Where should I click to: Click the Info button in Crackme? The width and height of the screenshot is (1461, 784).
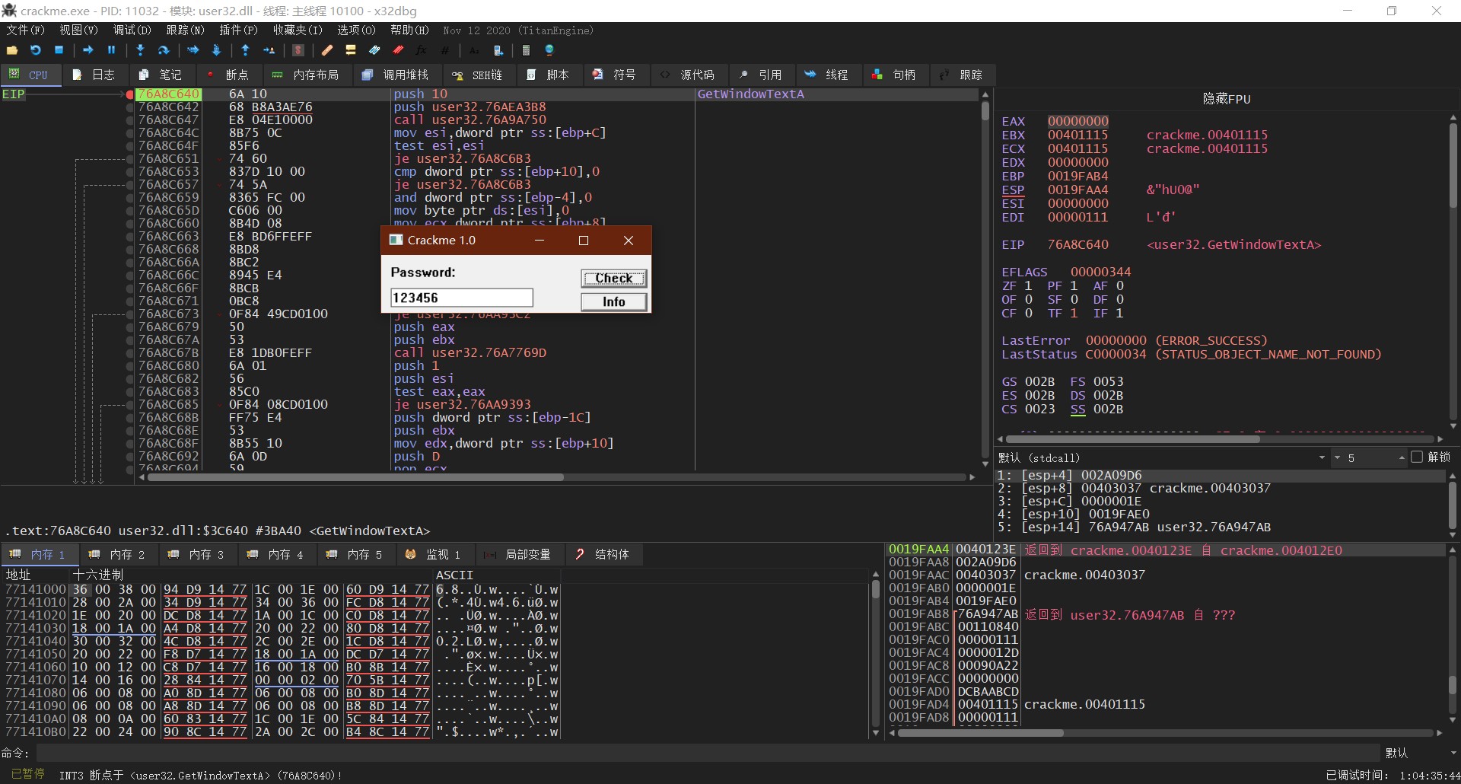[613, 302]
